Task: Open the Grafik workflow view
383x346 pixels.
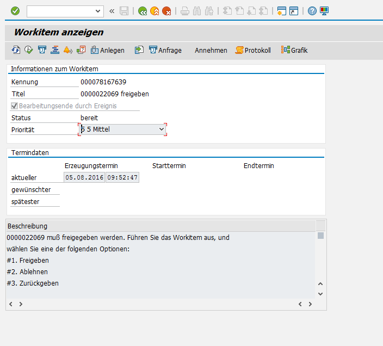Action: tap(294, 50)
